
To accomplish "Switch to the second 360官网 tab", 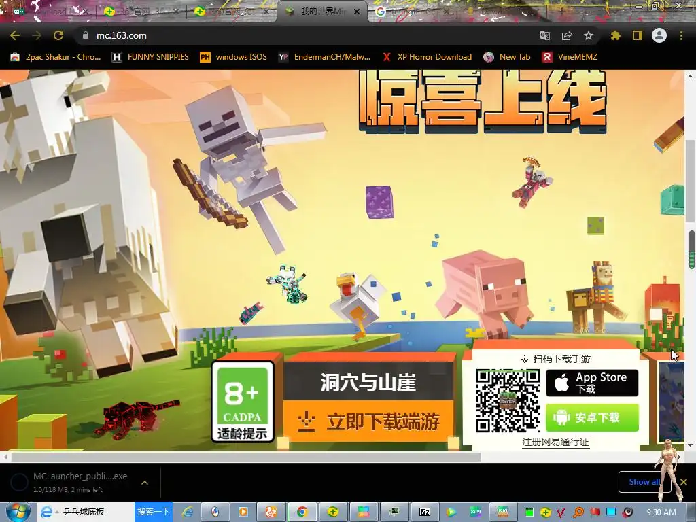I will pyautogui.click(x=233, y=12).
